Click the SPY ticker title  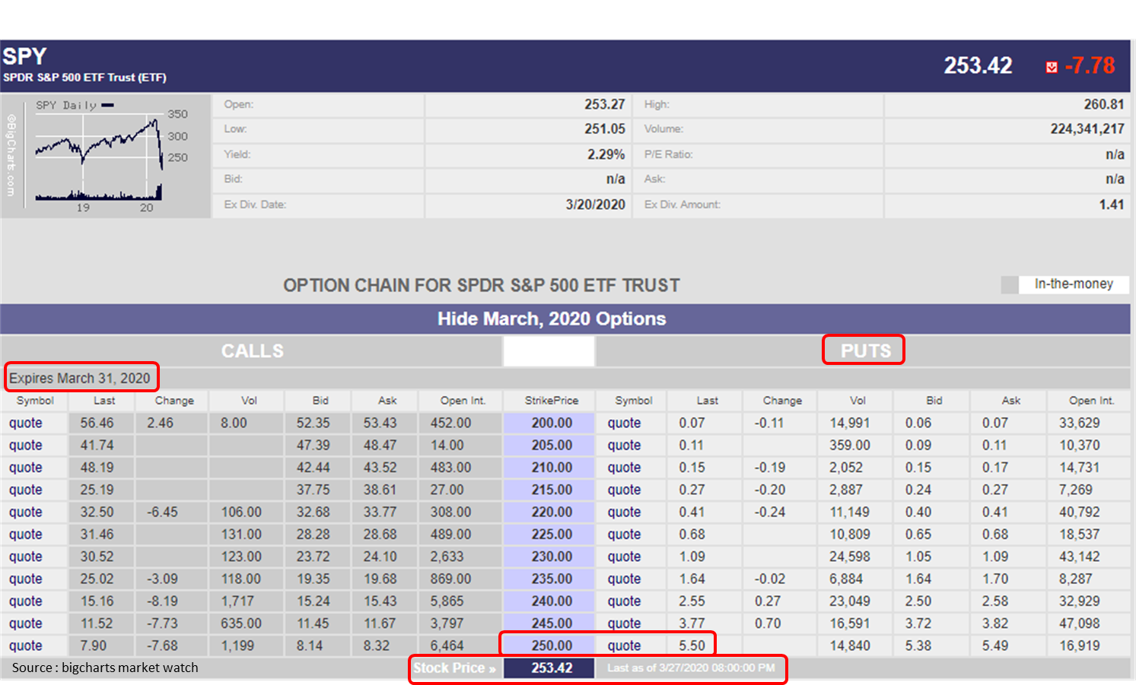click(24, 57)
